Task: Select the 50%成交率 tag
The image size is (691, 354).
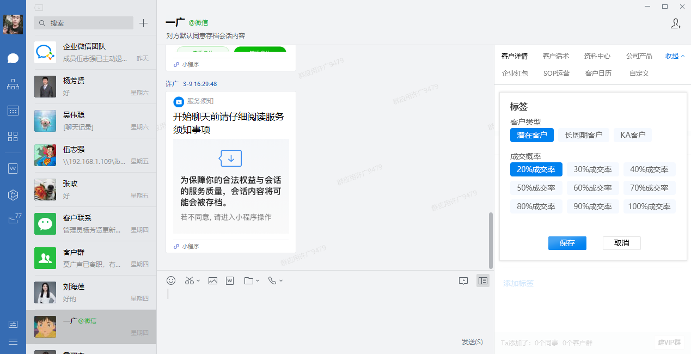Action: [536, 188]
